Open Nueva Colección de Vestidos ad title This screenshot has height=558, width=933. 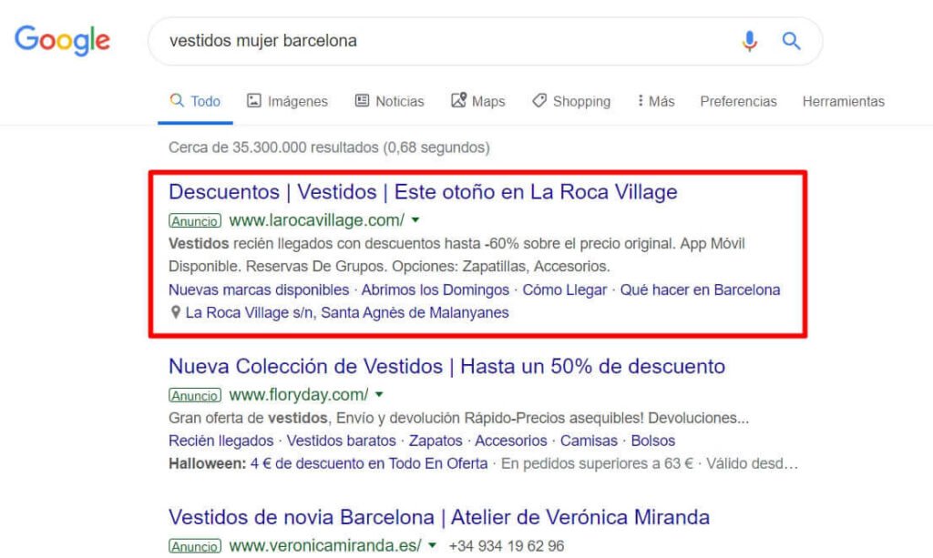pos(446,366)
